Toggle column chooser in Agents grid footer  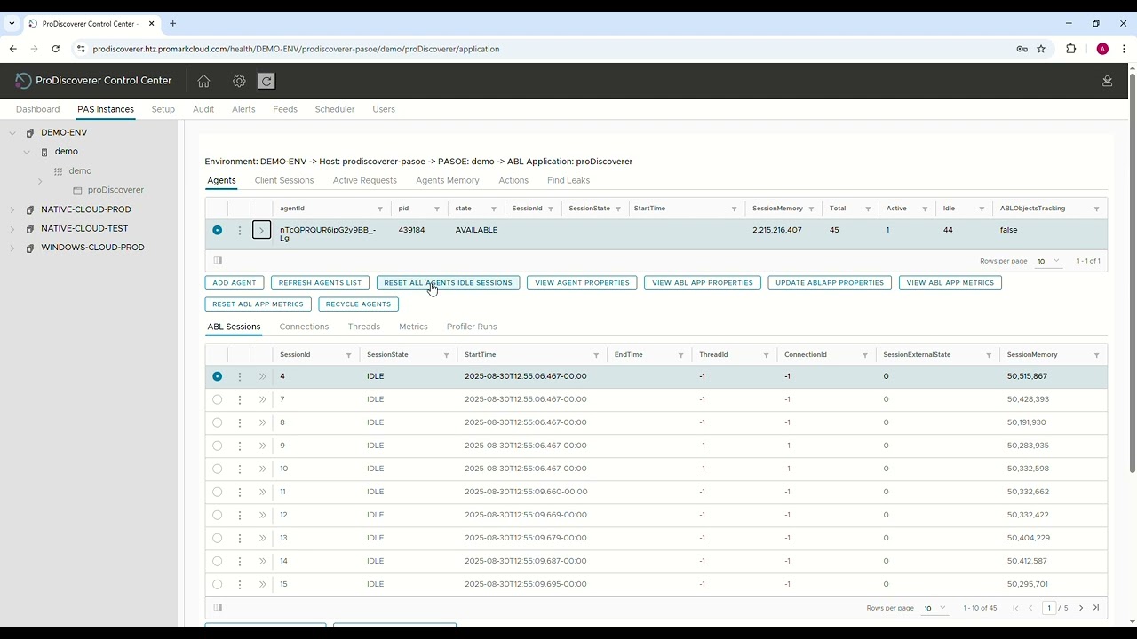point(218,260)
